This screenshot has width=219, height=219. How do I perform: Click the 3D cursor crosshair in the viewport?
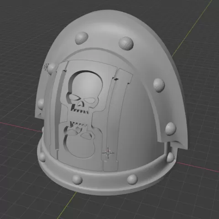tap(108, 152)
